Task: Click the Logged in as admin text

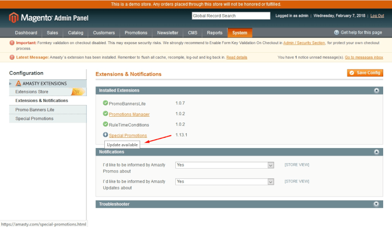Action: click(292, 16)
